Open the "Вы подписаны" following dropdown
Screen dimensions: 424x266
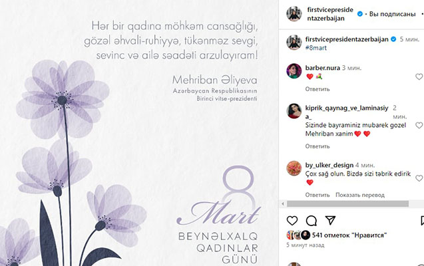(392, 14)
